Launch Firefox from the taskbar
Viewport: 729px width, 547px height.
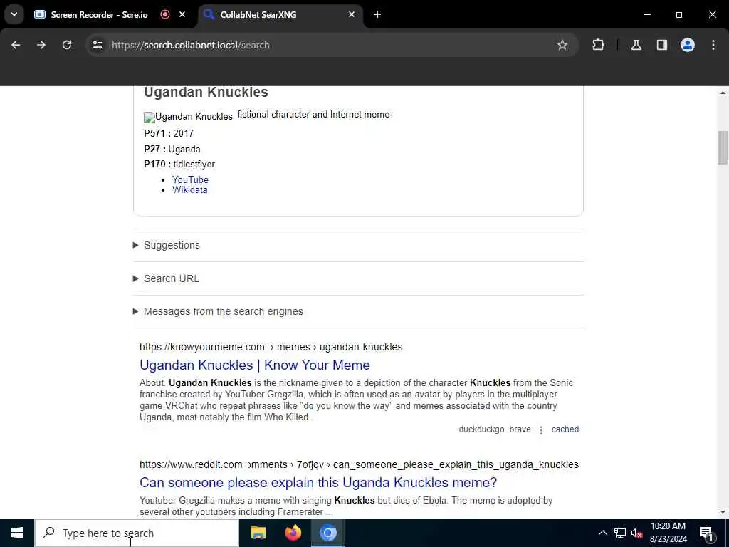click(293, 533)
